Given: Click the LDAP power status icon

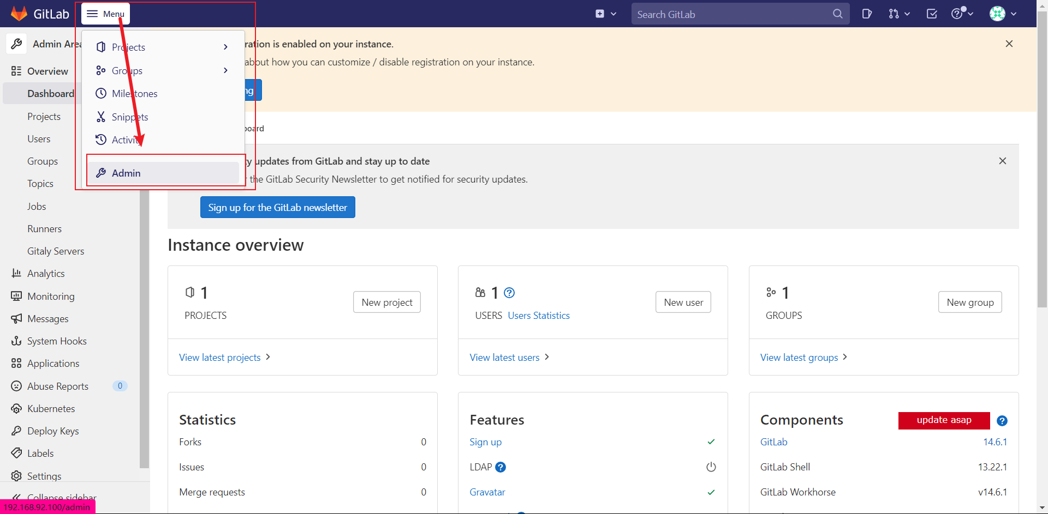Looking at the screenshot, I should point(711,467).
